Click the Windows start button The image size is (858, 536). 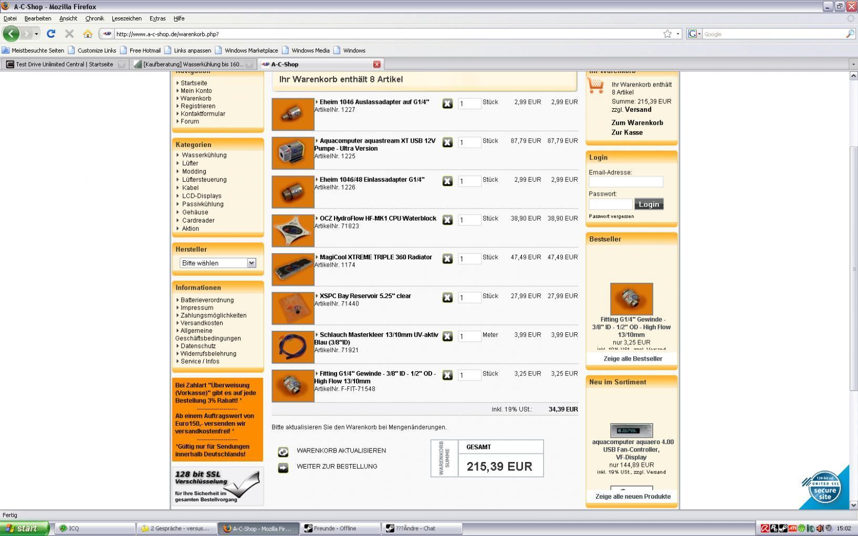[x=25, y=529]
